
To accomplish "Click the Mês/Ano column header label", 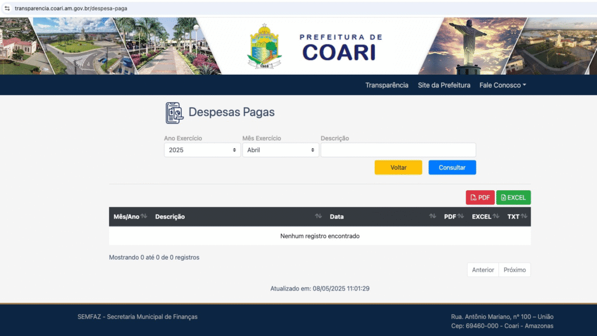I will pyautogui.click(x=127, y=216).
